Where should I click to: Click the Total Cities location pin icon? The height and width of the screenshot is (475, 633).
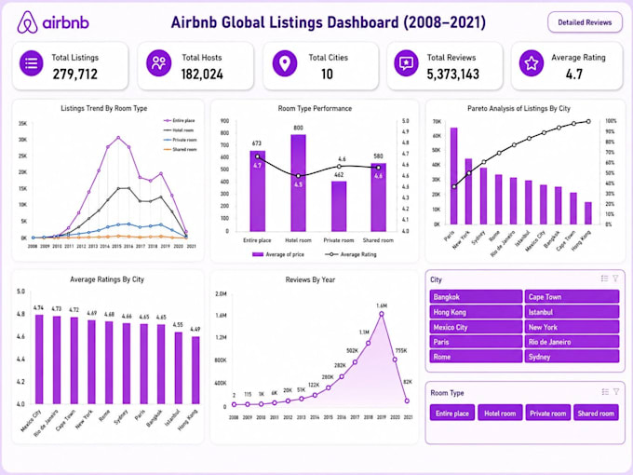pos(285,63)
